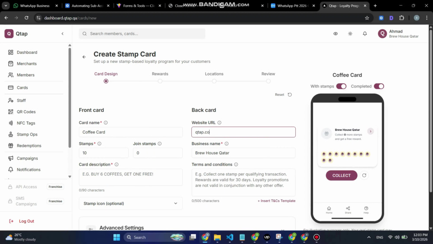Click the Business name input field

pyautogui.click(x=243, y=153)
